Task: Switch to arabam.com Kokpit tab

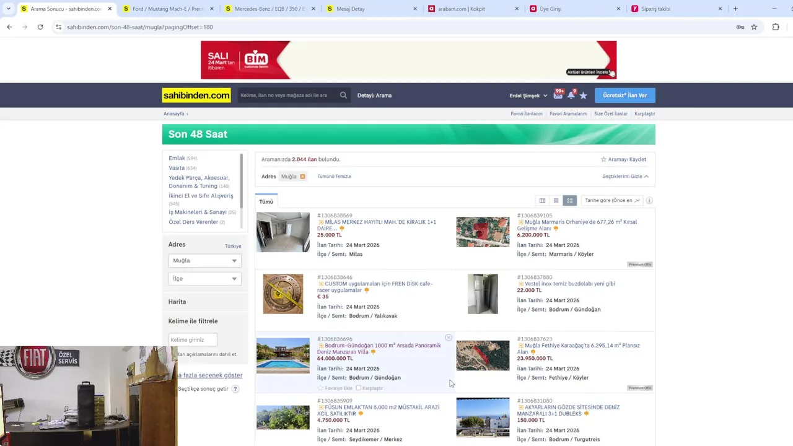Action: (473, 9)
